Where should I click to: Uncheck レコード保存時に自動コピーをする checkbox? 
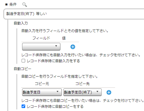coord(23,106)
